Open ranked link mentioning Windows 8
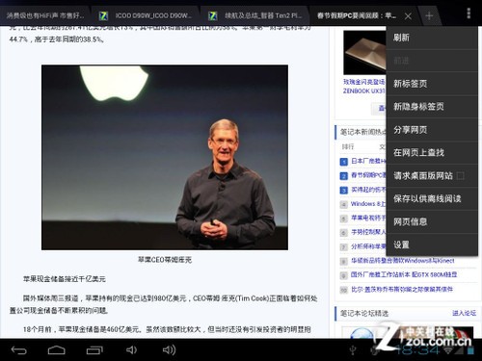The image size is (482, 361). pos(368,204)
